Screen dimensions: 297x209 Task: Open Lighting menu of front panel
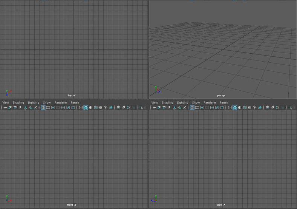pos(34,102)
